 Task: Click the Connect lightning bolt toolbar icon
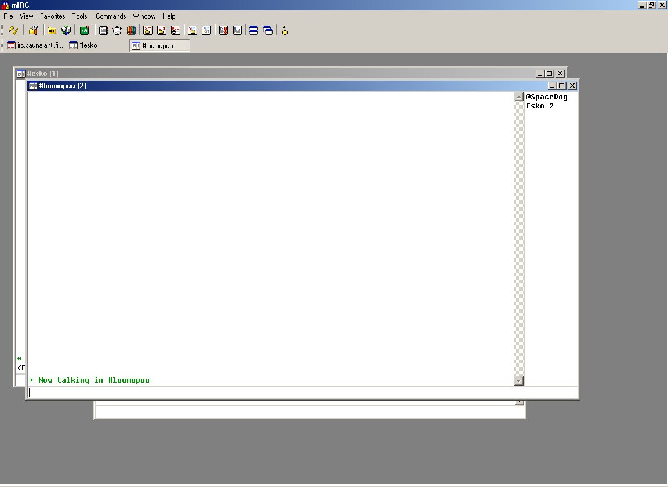(13, 30)
